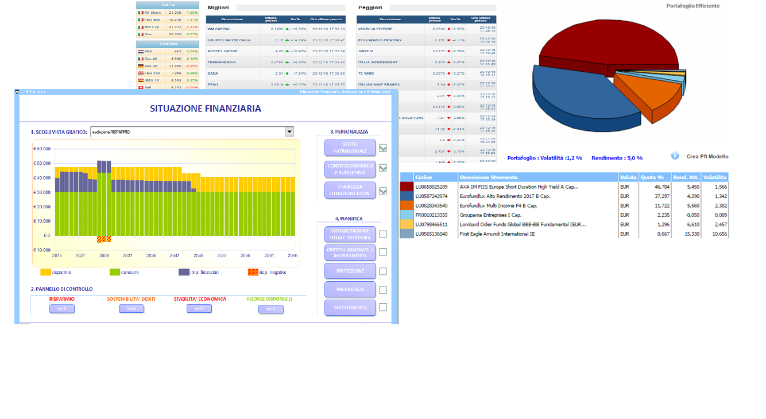Click the LIFEmaps window icon in title bar
This screenshot has height=419, width=766.
click(x=17, y=92)
